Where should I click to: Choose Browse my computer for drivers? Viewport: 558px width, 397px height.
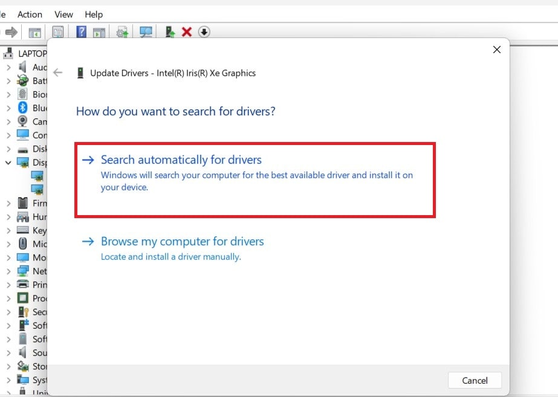pyautogui.click(x=173, y=248)
